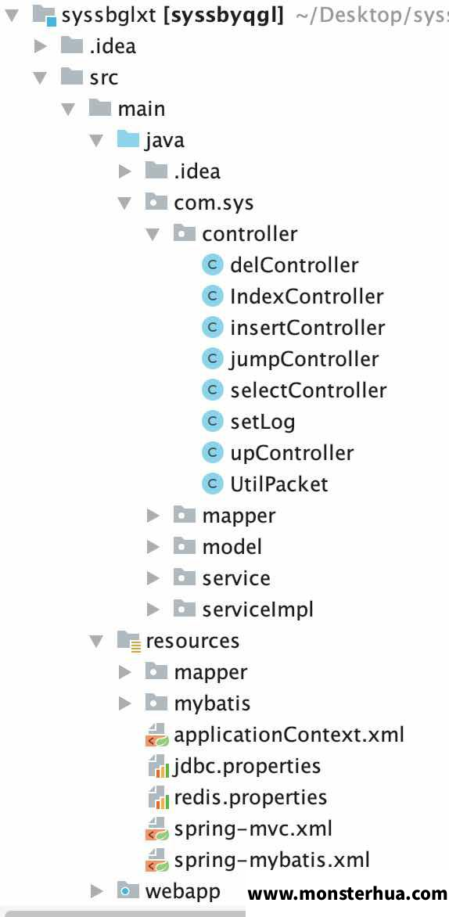
Task: Click the spring-mvc.xml file icon
Action: coord(156,829)
